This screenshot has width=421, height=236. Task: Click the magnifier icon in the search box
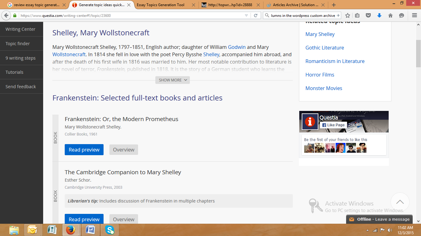pos(267,15)
